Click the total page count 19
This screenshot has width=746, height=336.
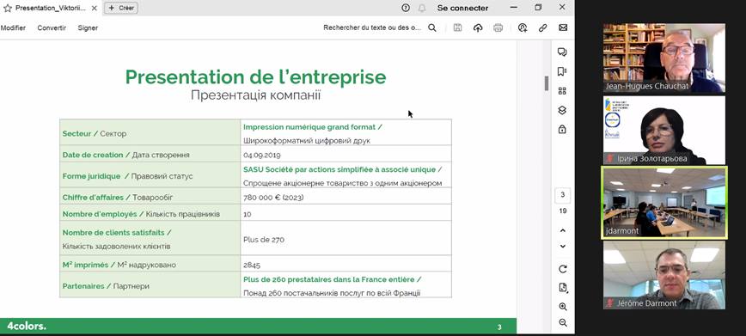tap(563, 211)
